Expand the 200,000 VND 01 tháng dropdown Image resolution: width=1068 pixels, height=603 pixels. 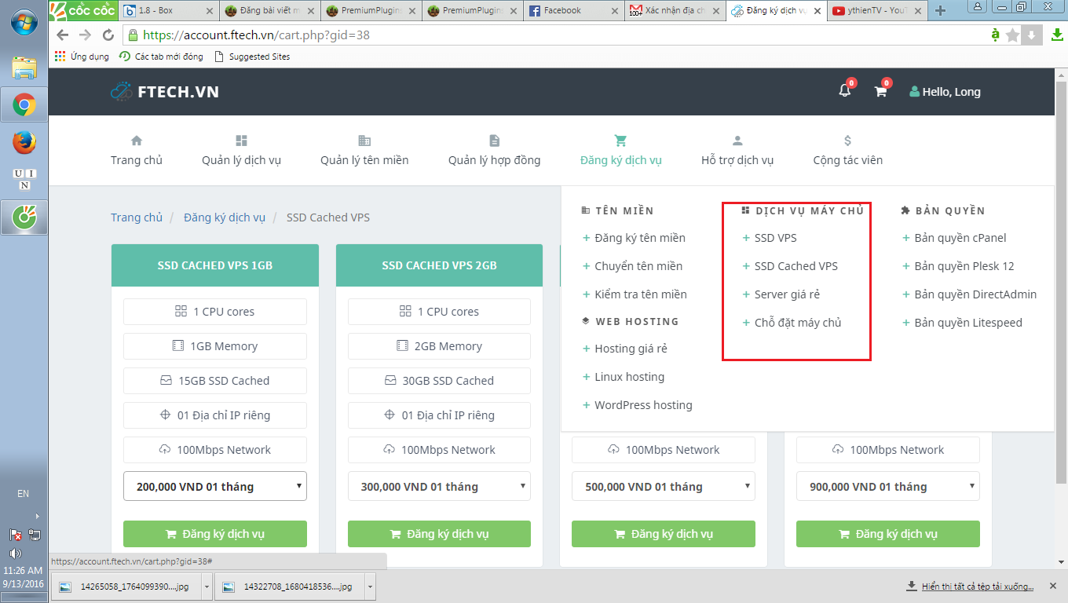tap(215, 486)
